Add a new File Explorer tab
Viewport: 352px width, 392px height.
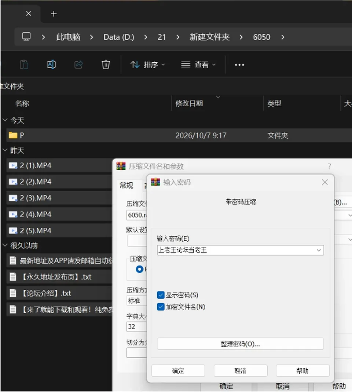point(54,14)
